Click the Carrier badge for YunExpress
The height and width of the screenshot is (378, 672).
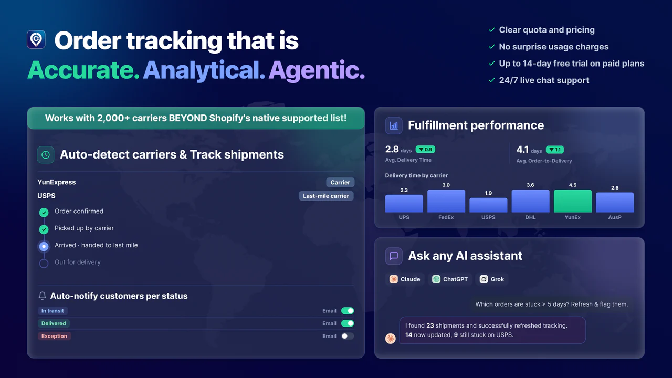tap(340, 183)
